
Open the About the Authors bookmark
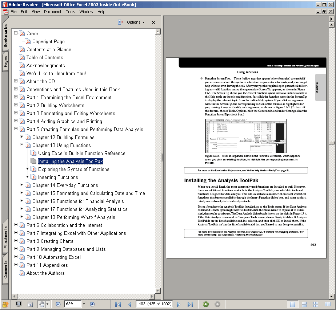click(45, 273)
